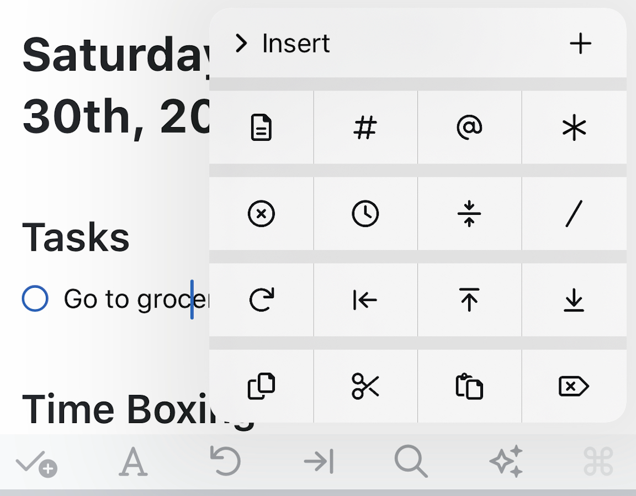Insert a slash command
636x496 pixels.
click(x=574, y=214)
